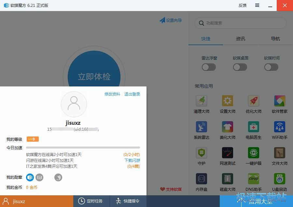Open 磁盘大师 disk icon
This screenshot has height=207, width=293.
pyautogui.click(x=228, y=179)
